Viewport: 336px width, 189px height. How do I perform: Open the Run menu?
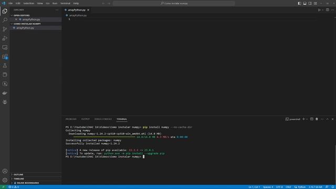click(x=55, y=4)
